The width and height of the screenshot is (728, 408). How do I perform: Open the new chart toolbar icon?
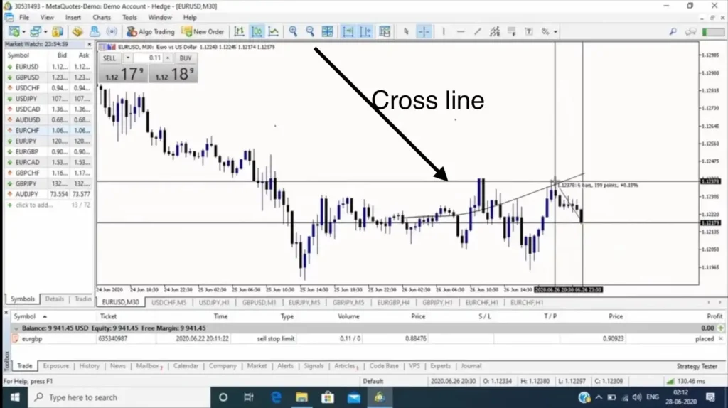14,31
